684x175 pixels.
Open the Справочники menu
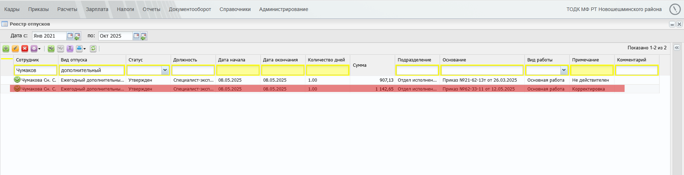pyautogui.click(x=235, y=9)
